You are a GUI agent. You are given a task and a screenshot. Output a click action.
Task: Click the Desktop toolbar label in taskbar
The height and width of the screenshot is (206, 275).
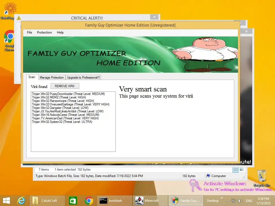(x=213, y=201)
